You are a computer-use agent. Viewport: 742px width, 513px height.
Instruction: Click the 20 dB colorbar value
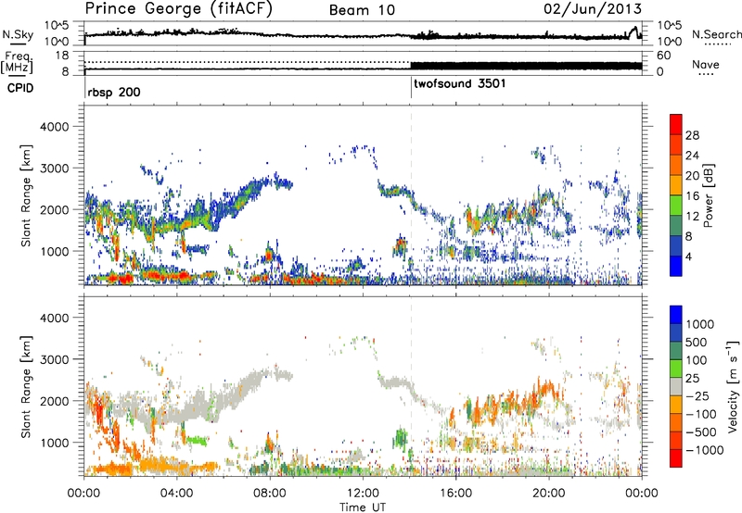click(692, 176)
